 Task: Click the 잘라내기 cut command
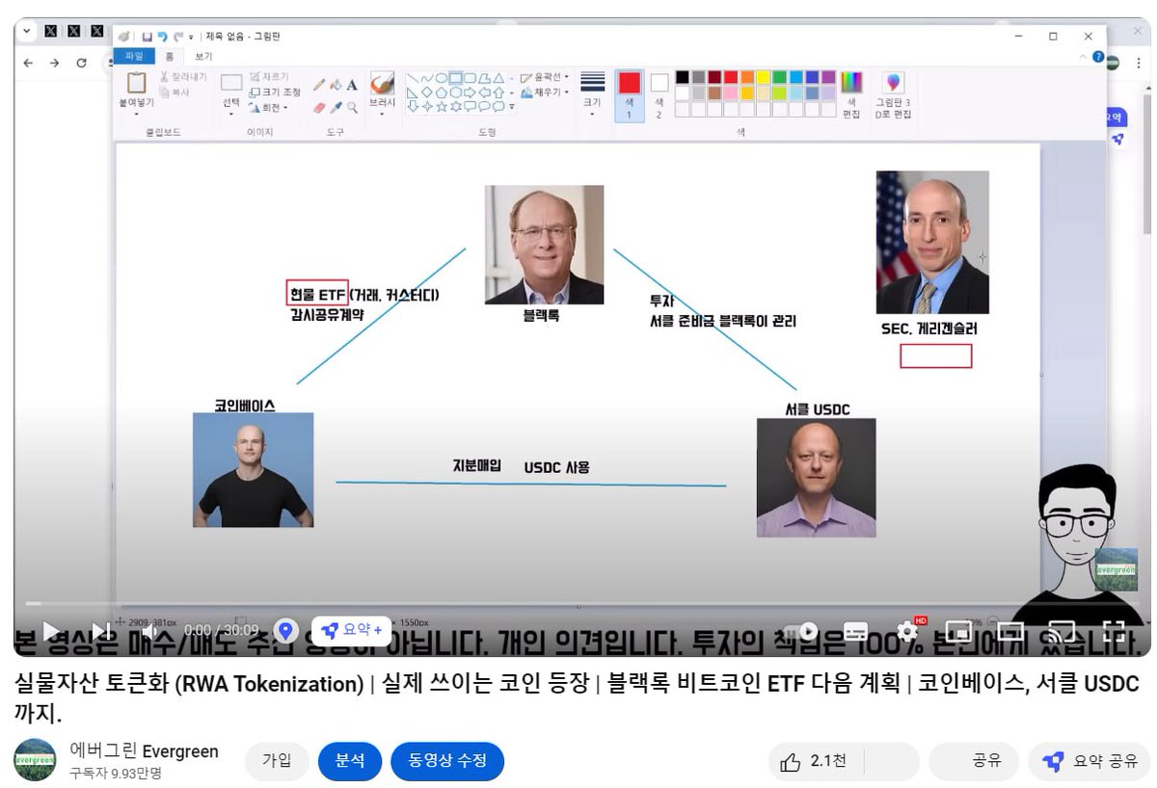pos(182,77)
